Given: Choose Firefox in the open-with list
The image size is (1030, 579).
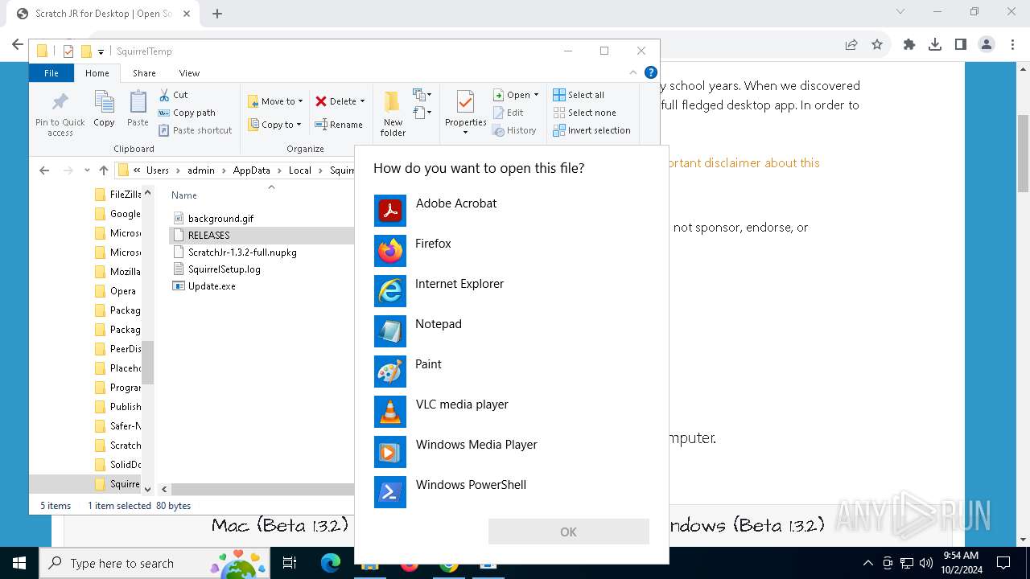Looking at the screenshot, I should tap(512, 251).
